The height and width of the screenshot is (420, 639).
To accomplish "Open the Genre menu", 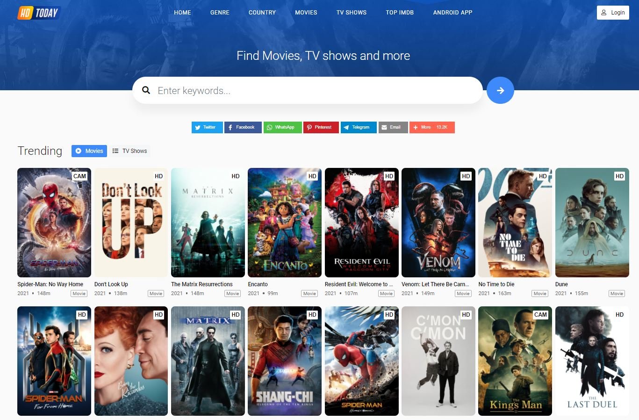I will click(220, 13).
